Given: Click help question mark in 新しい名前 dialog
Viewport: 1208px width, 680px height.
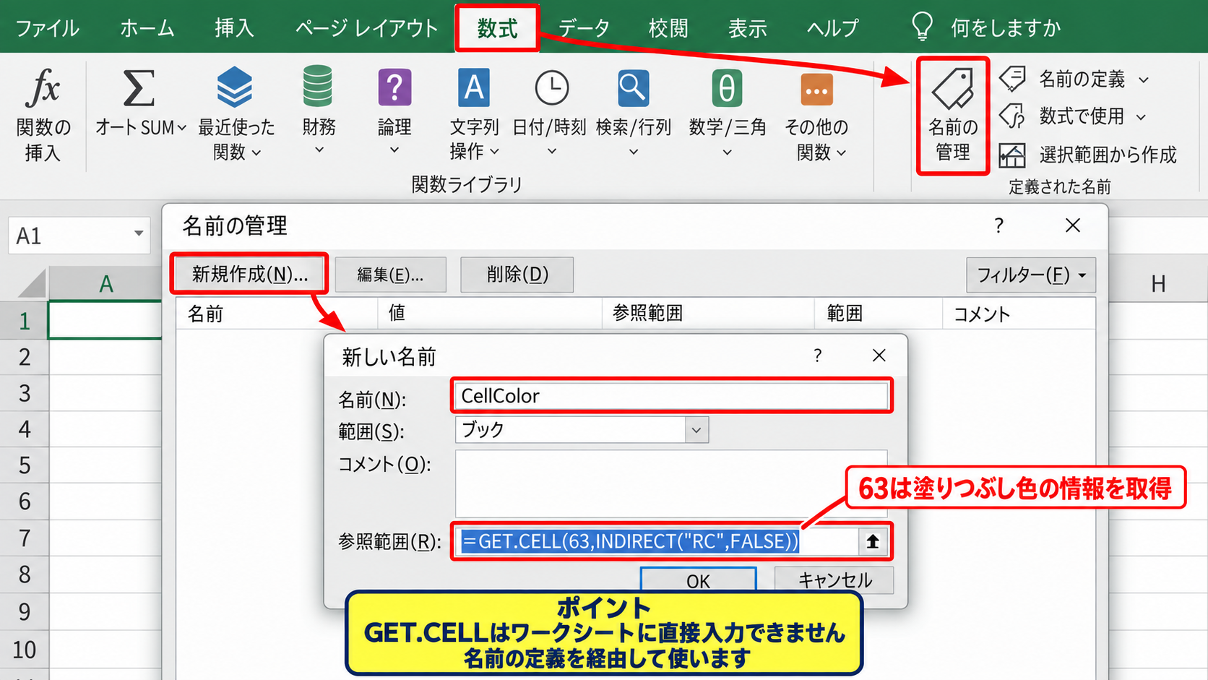Looking at the screenshot, I should [817, 356].
